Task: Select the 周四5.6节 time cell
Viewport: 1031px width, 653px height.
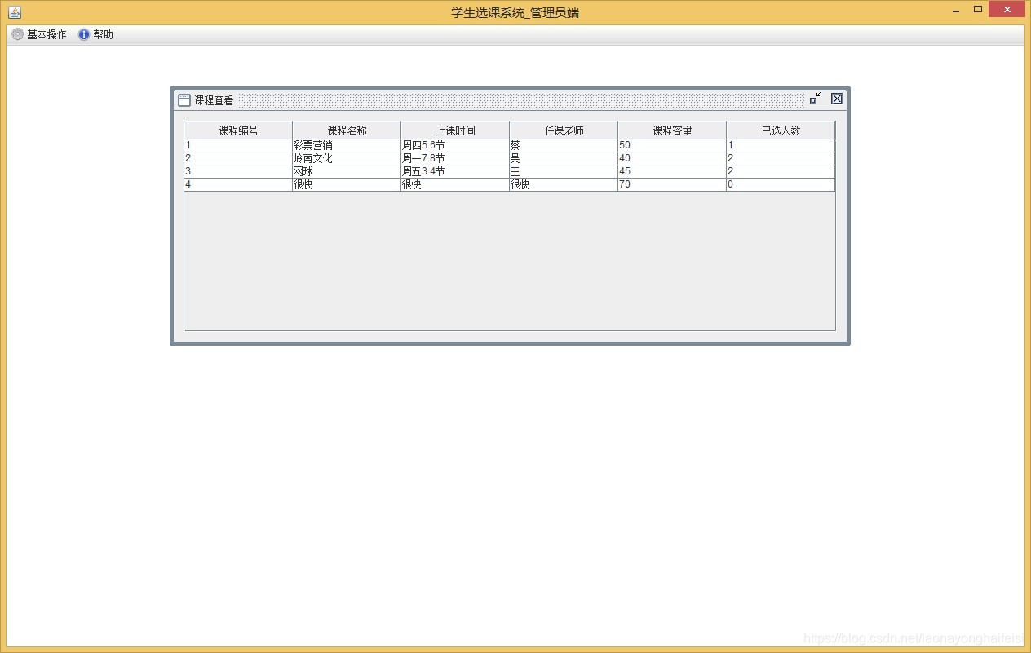Action: pos(455,145)
